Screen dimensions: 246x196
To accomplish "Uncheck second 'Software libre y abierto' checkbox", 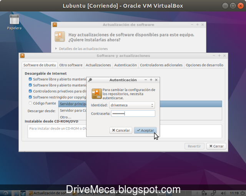I will click(30, 85).
